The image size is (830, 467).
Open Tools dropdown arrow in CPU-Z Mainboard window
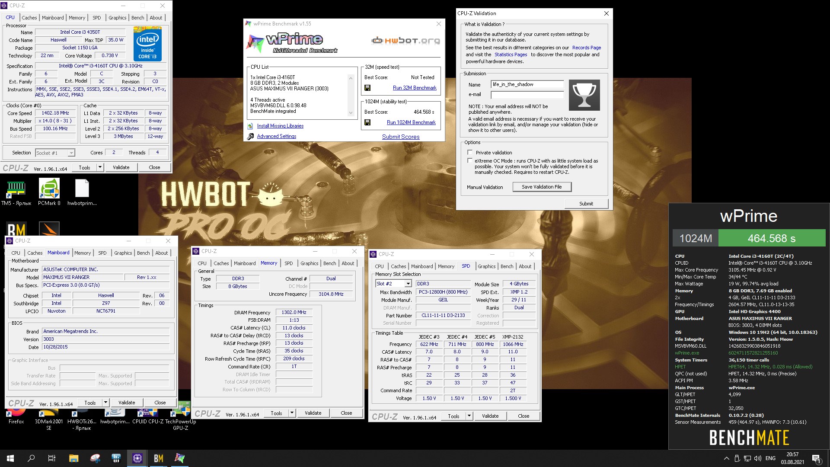pyautogui.click(x=105, y=403)
